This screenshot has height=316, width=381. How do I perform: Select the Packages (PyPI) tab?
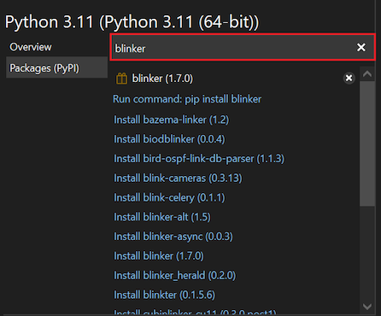(x=56, y=67)
